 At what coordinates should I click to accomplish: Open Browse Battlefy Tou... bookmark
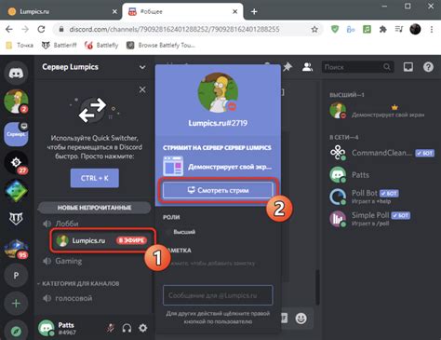click(x=161, y=46)
